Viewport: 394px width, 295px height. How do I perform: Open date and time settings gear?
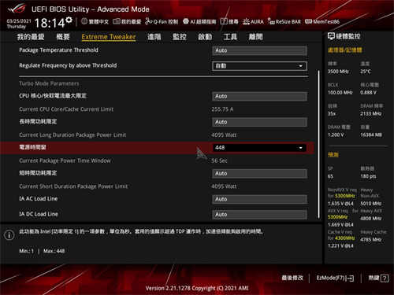[x=69, y=20]
